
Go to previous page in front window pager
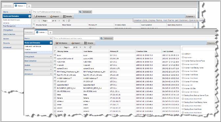point(60,47)
